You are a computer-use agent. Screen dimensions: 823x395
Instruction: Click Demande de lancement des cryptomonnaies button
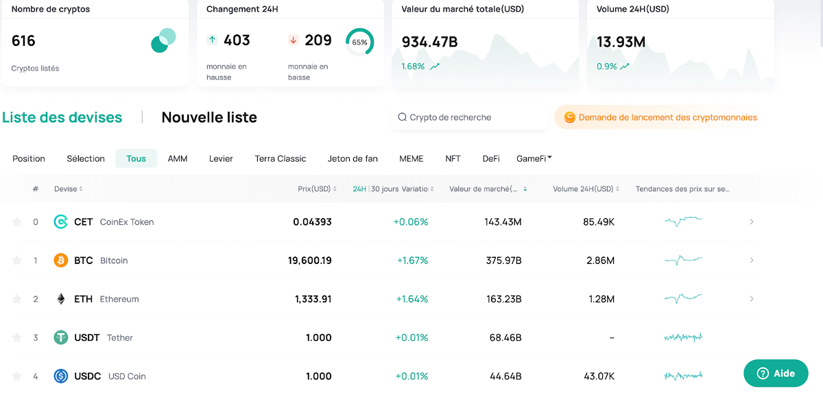(x=660, y=117)
